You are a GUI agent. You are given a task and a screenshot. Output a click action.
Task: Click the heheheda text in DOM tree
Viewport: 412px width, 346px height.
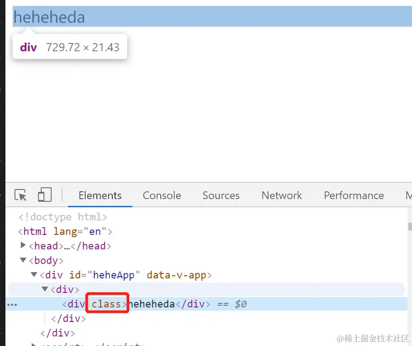coord(151,304)
